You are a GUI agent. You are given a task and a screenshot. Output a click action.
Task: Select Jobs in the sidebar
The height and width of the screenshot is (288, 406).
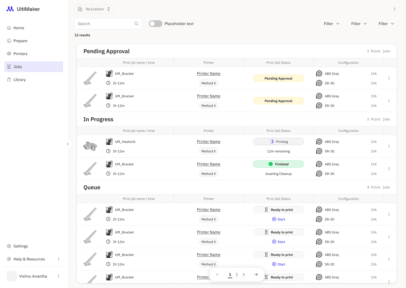point(34,67)
